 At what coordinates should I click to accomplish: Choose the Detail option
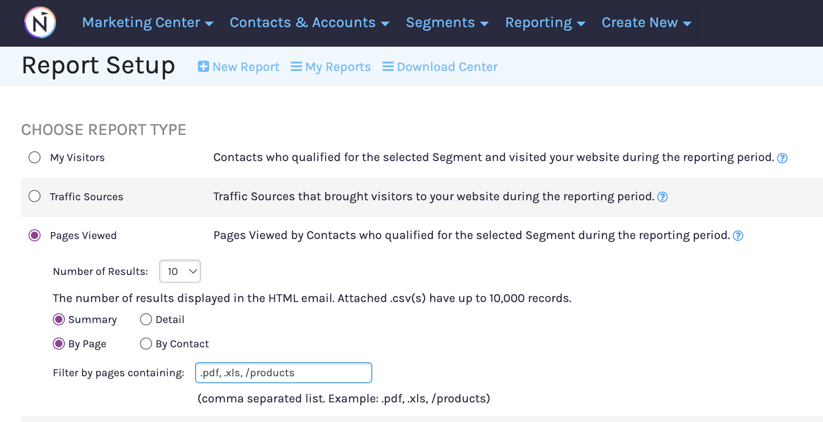point(146,319)
